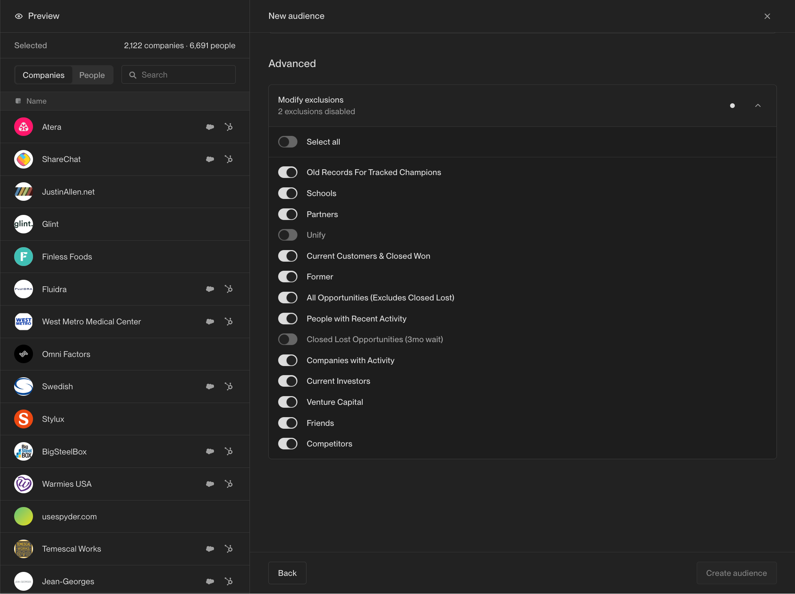Click the Salesforce cloud icon beside Warmies USA
This screenshot has width=795, height=594.
(210, 484)
